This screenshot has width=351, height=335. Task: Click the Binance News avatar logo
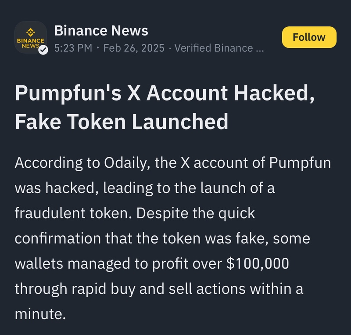(x=30, y=37)
